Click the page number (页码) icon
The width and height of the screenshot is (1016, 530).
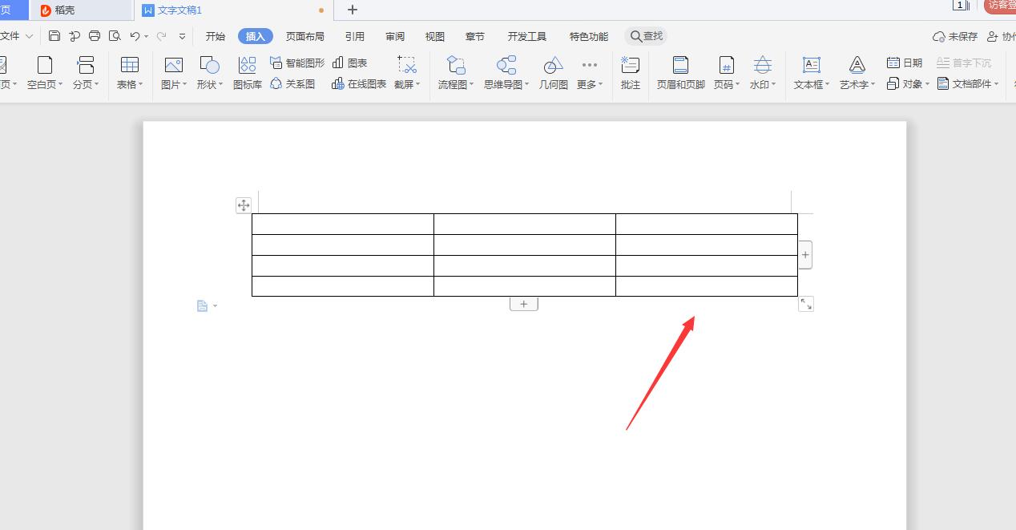[726, 66]
